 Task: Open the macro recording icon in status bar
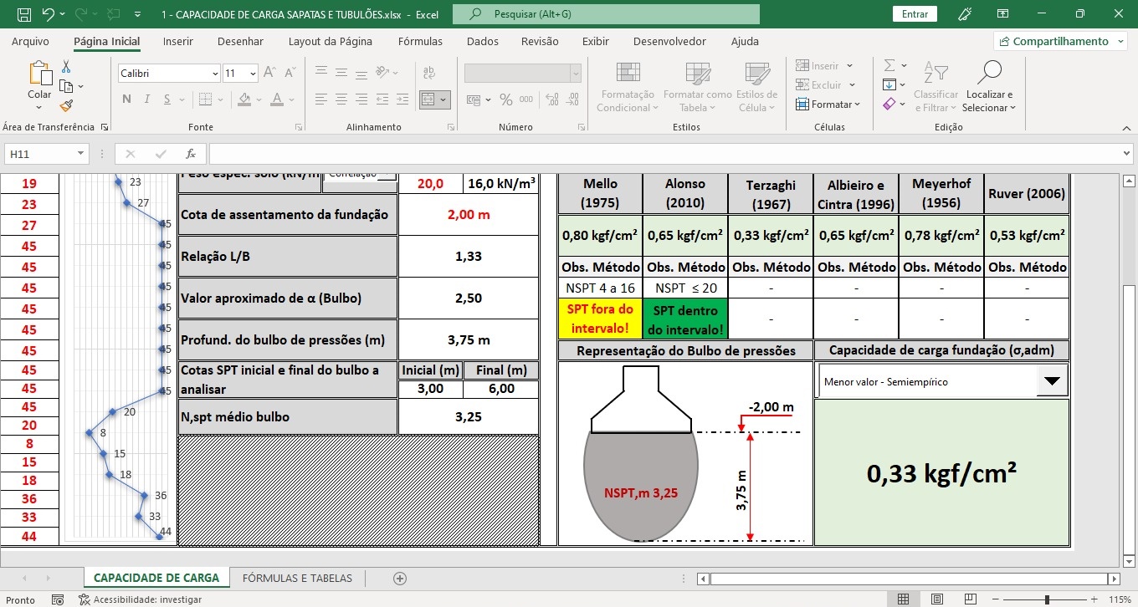click(58, 599)
